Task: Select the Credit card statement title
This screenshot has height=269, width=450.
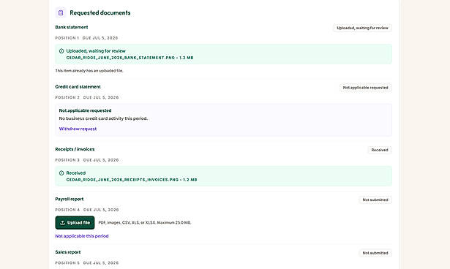Action: (78, 86)
